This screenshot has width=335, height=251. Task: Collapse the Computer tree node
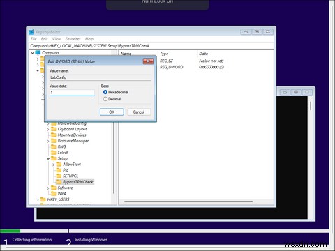coord(32,53)
